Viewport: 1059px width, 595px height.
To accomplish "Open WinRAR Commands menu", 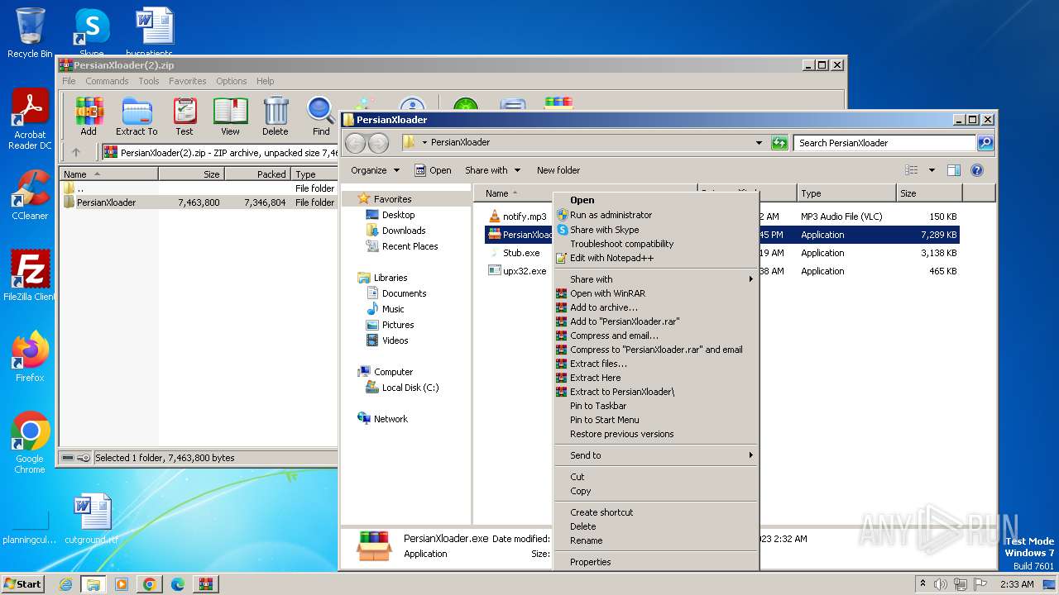I will pos(107,81).
